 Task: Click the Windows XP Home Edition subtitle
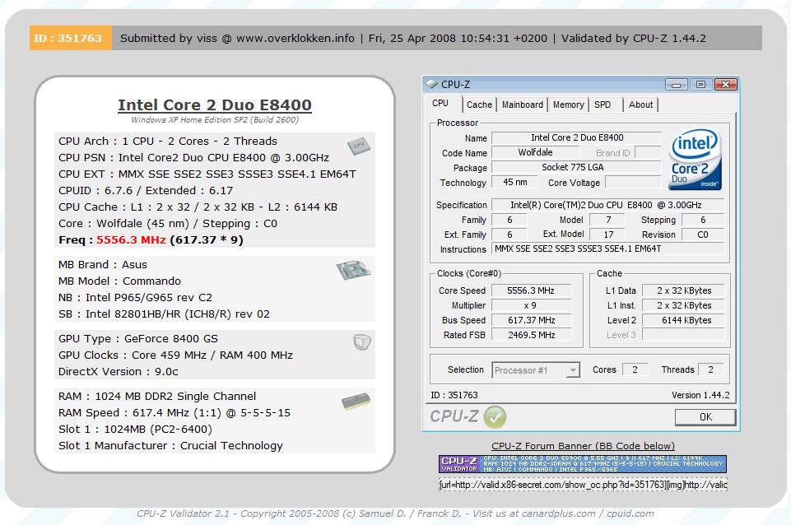(215, 120)
